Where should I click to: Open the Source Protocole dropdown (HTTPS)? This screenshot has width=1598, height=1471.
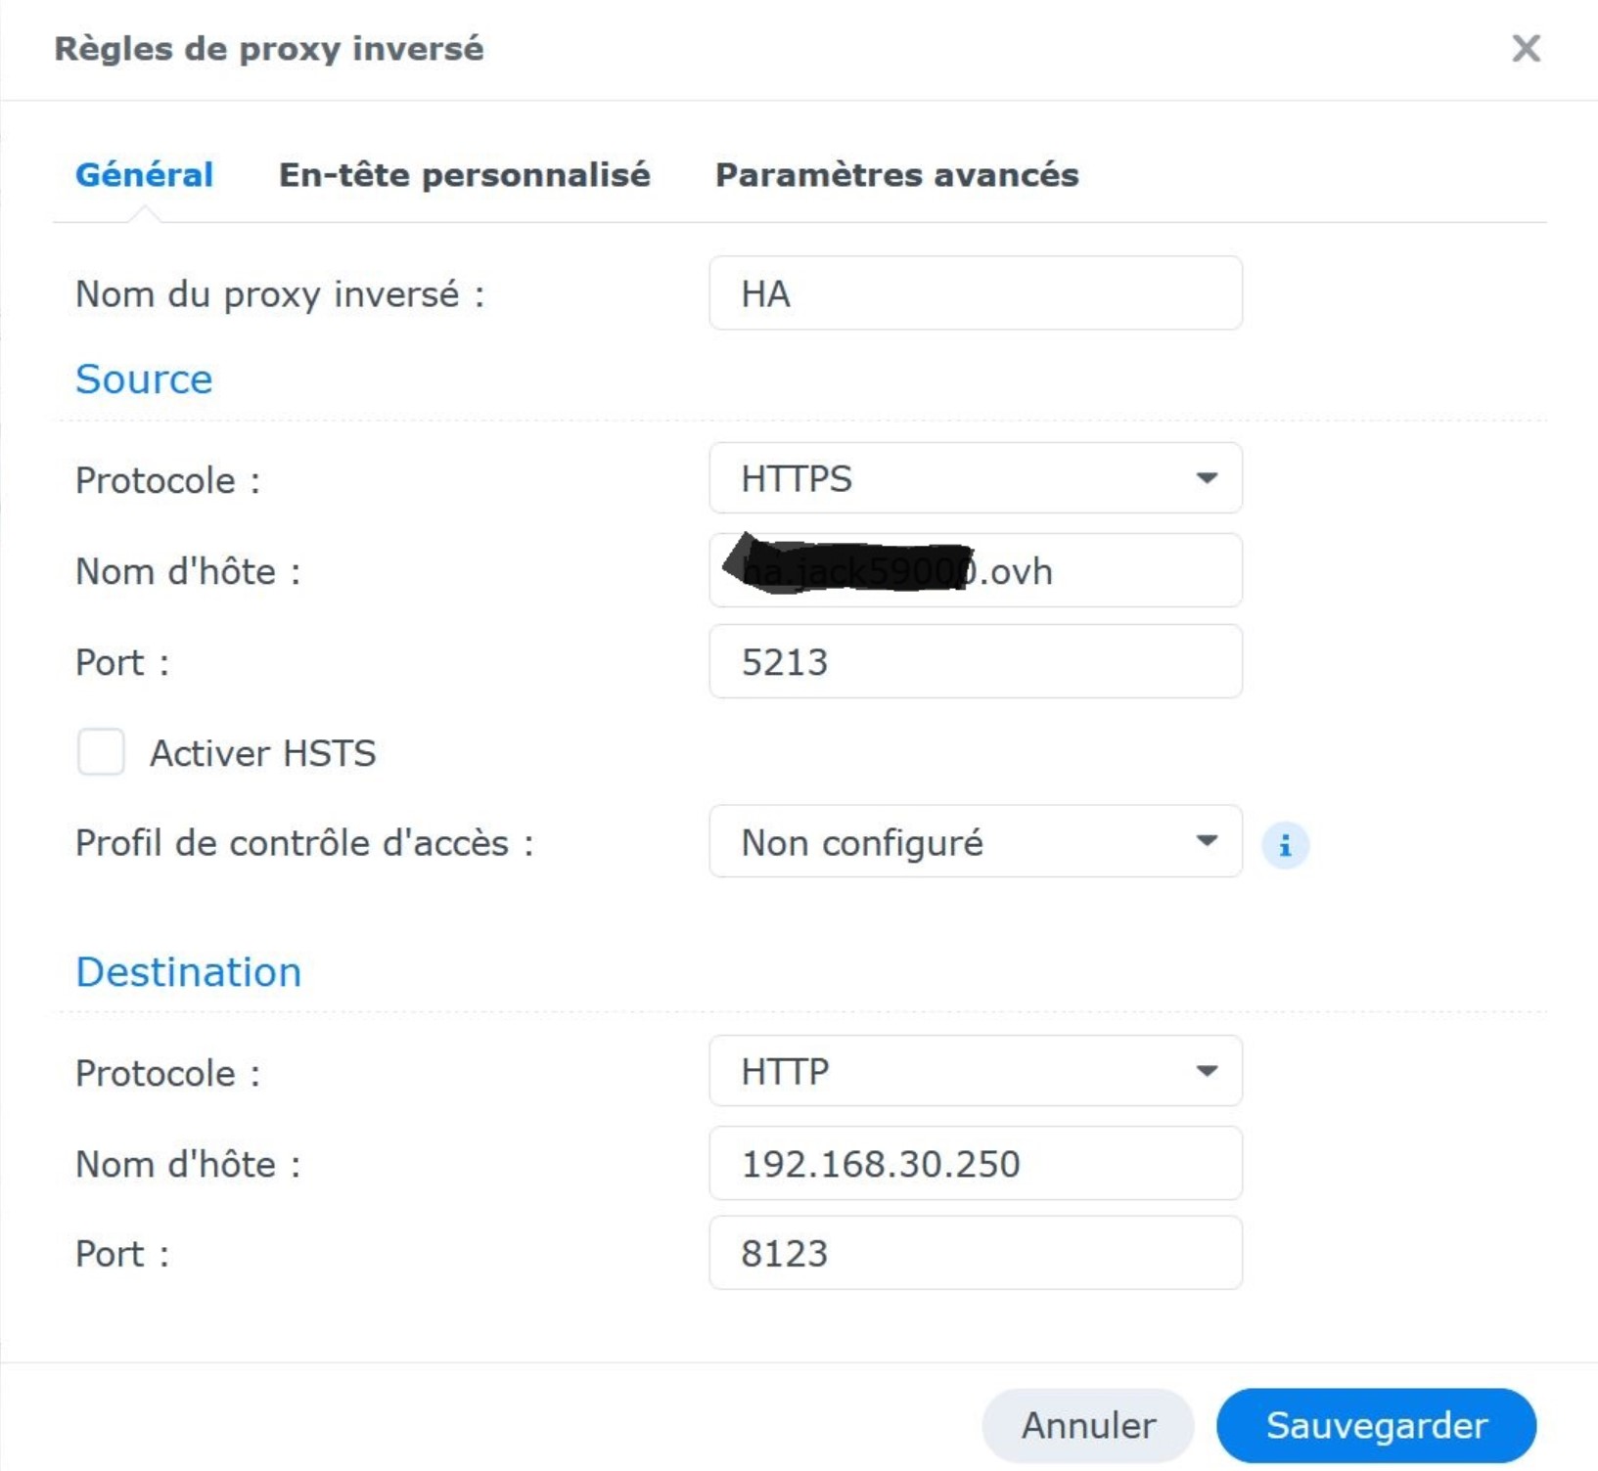tap(975, 478)
